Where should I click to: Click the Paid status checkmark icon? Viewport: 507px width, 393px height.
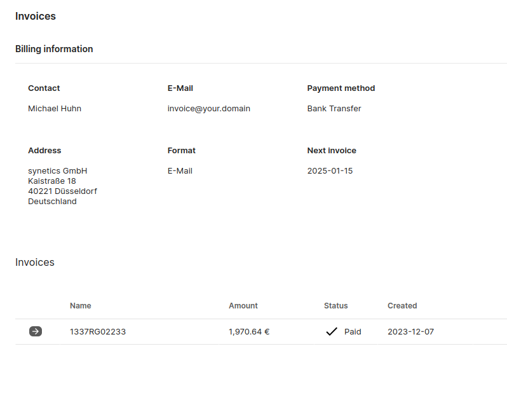point(331,331)
